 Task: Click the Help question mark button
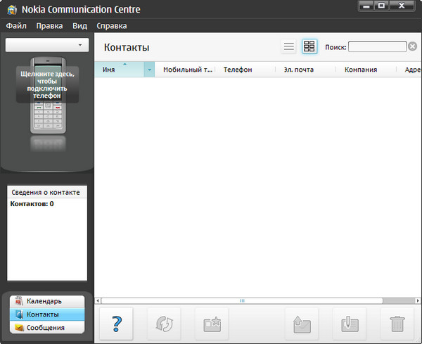click(116, 324)
